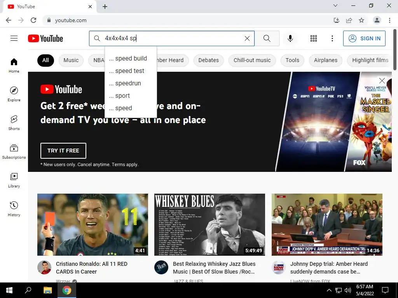Open File Explorer from taskbar
398x298 pixels.
(47, 290)
